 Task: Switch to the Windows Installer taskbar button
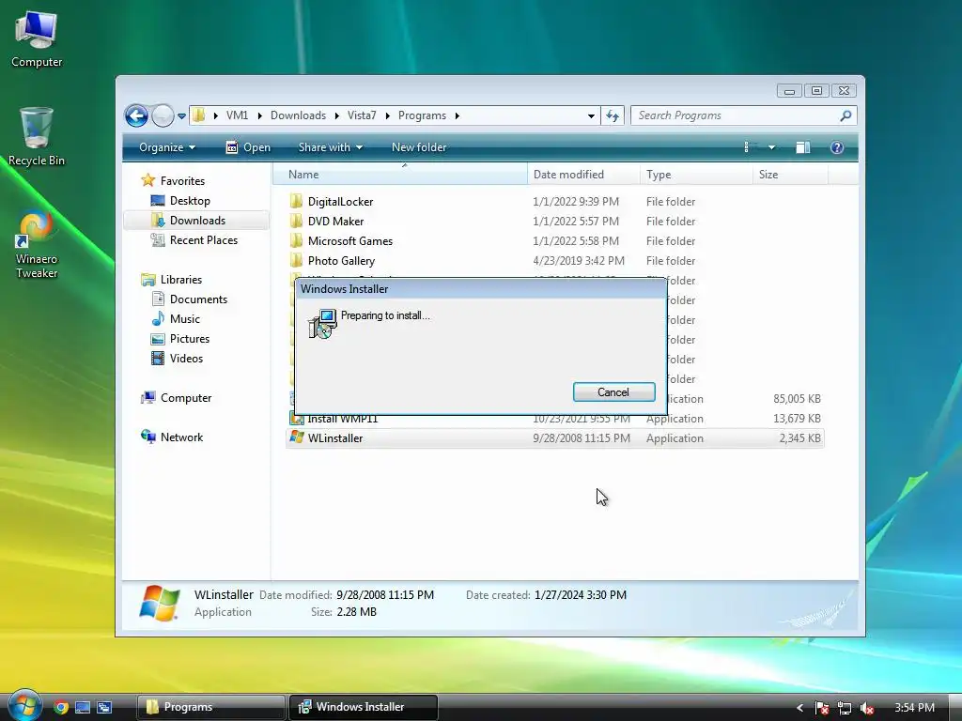coord(364,707)
